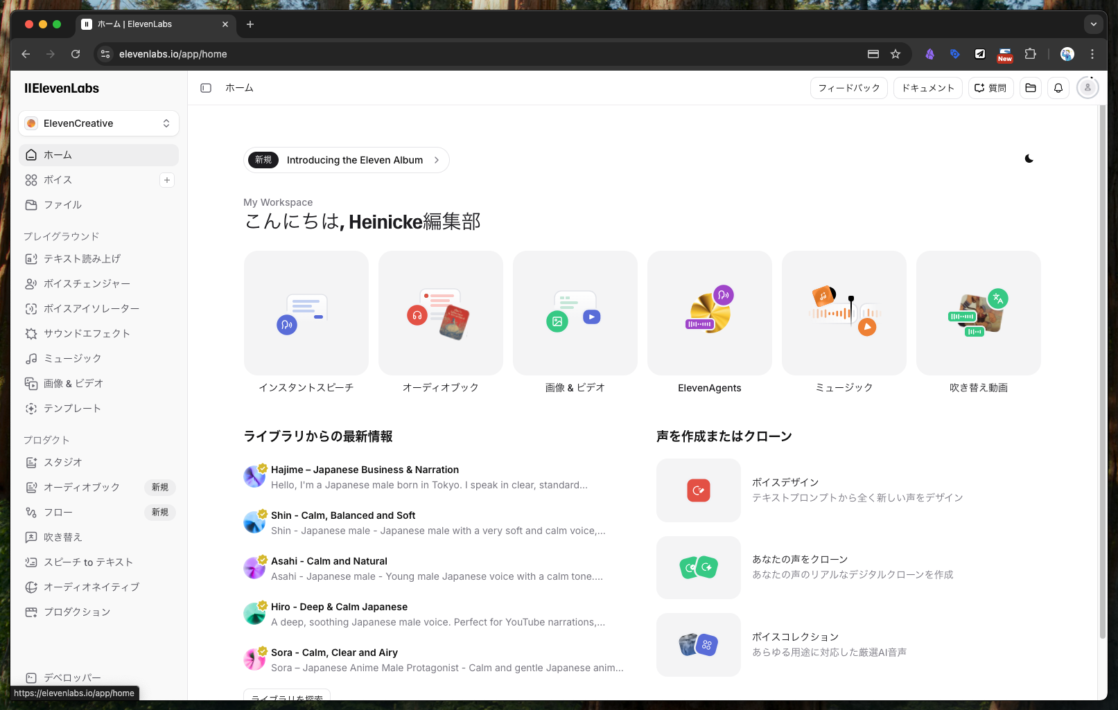Expand the ElevenCreative workspace switcher

coord(98,123)
